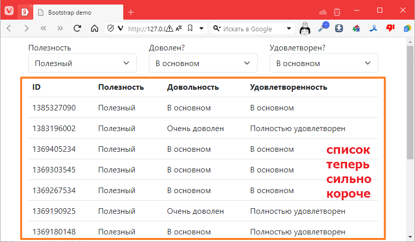Click the rewind history double-arrow icon
The image size is (415, 242).
click(x=43, y=29)
